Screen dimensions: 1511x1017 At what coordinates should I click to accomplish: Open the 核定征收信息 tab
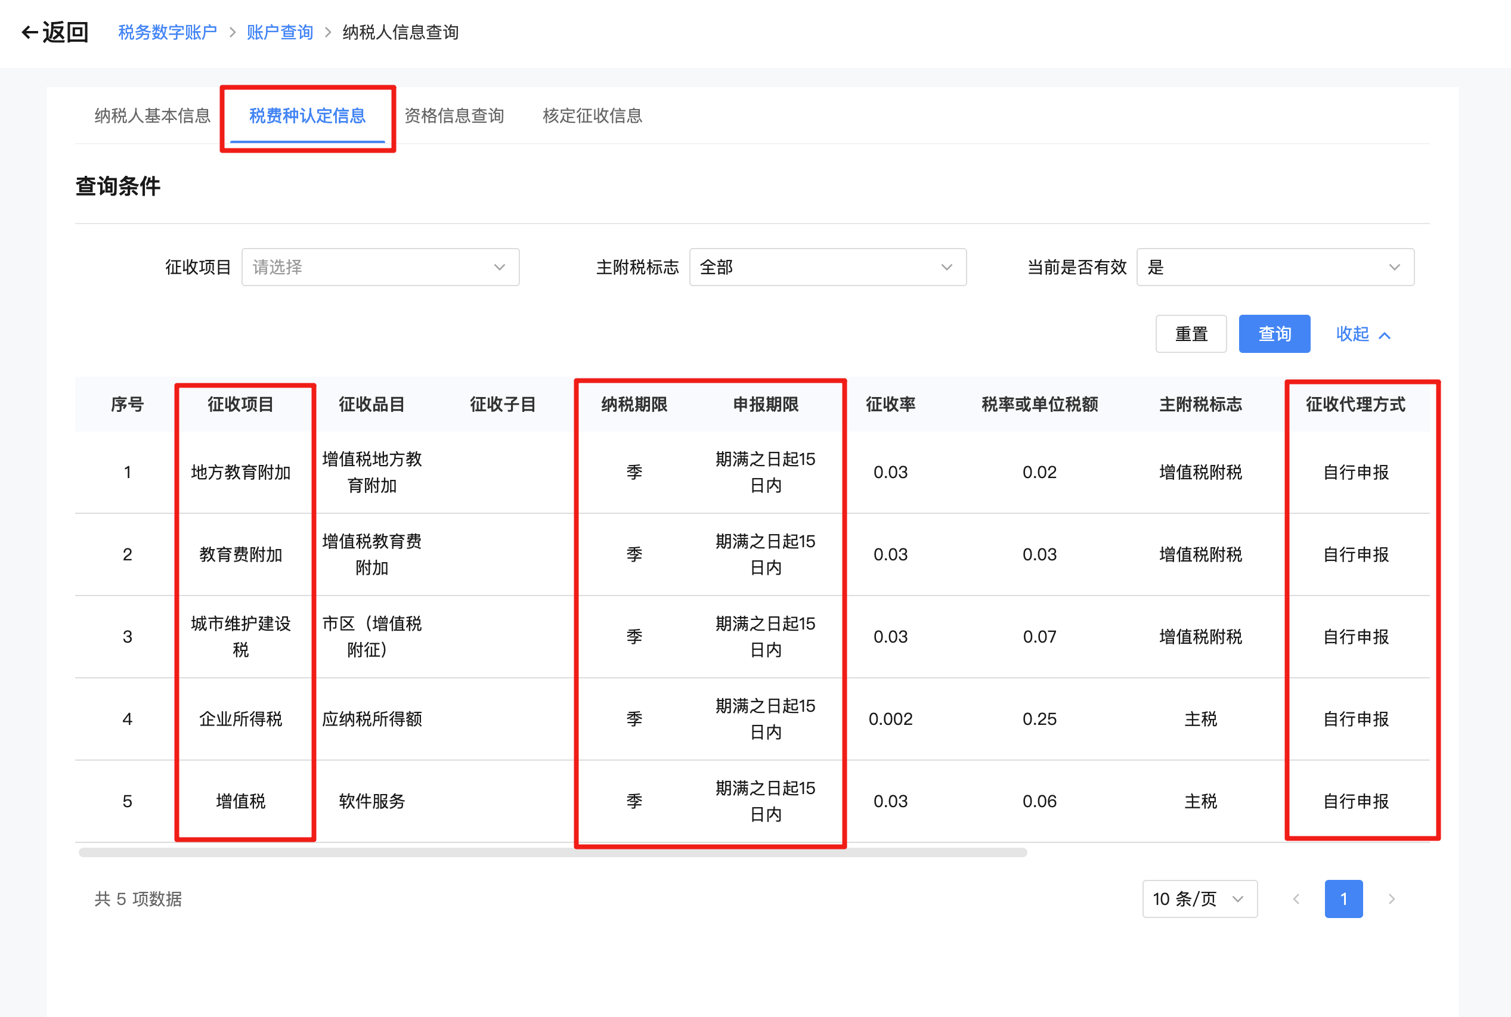coord(592,116)
